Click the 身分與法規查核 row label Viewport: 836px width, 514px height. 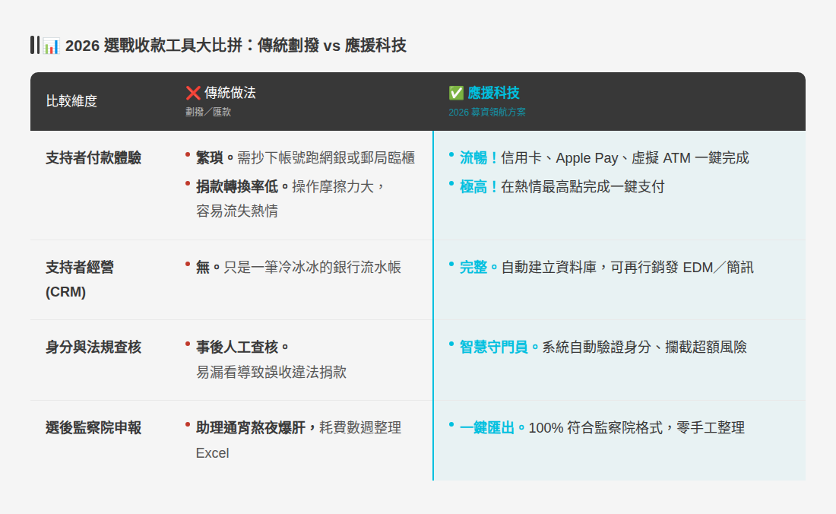93,347
